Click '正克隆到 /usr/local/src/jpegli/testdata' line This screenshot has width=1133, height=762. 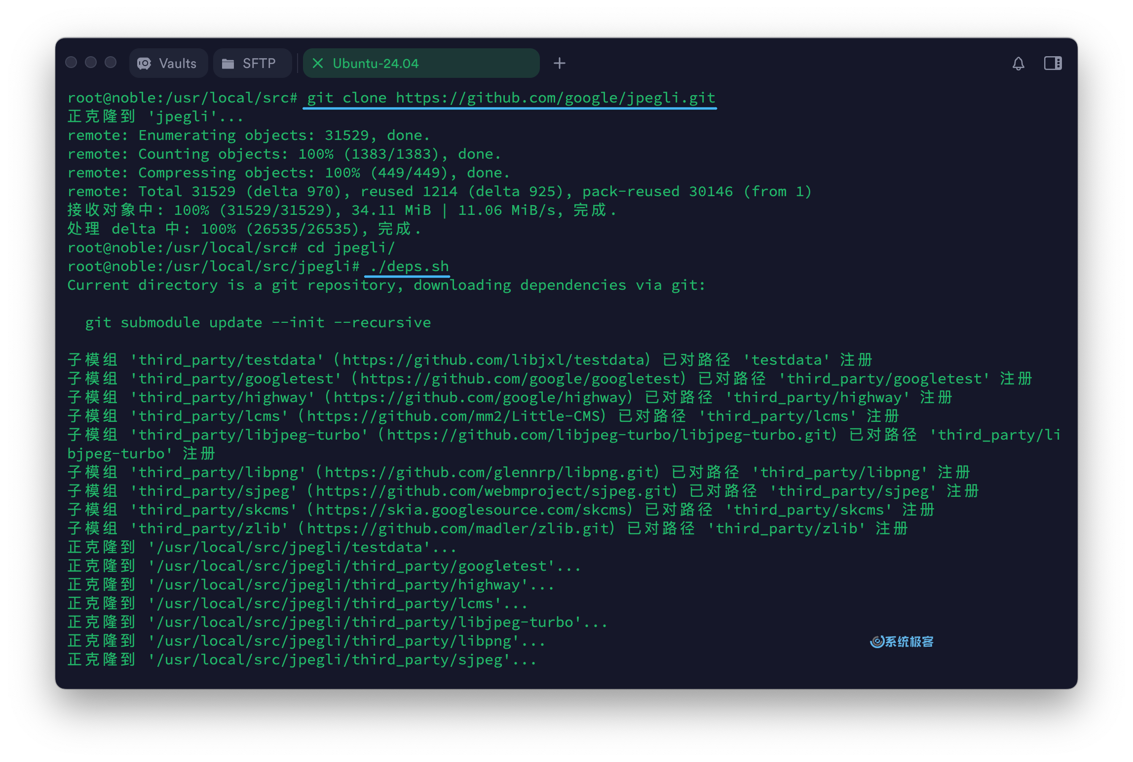tap(262, 547)
